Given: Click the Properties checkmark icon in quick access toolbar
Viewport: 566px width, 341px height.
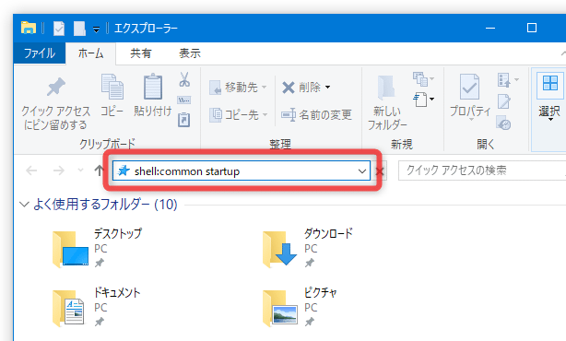Looking at the screenshot, I should 59,29.
